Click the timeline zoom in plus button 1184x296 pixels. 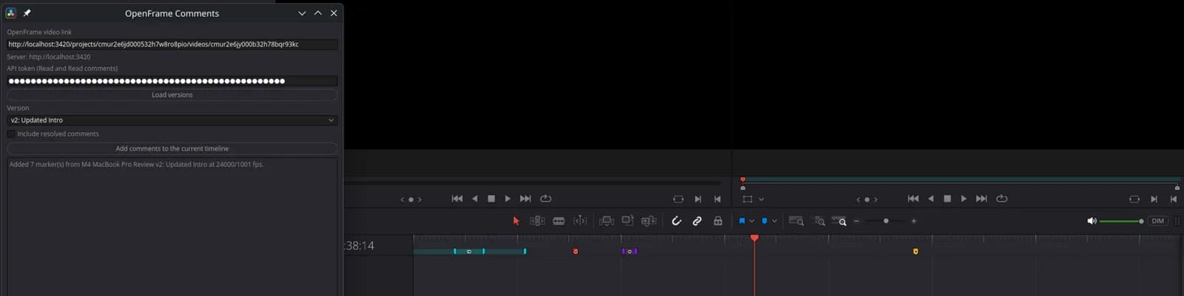pyautogui.click(x=914, y=221)
